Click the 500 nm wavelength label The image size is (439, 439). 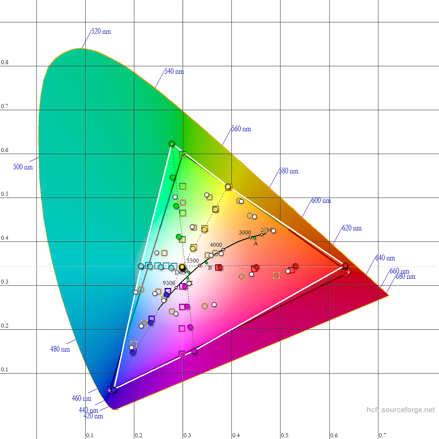pos(23,167)
